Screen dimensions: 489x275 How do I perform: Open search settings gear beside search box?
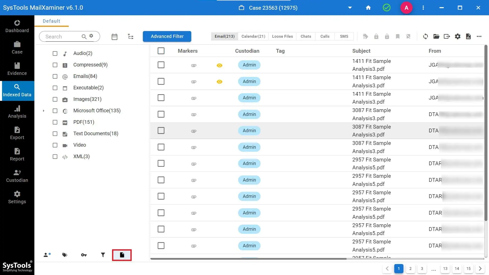tap(91, 36)
